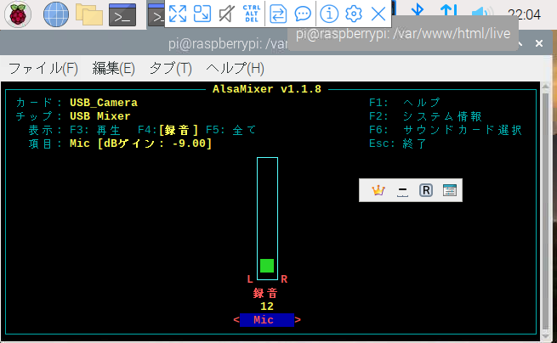Click the Mic [dBゲイン: -9.00] item text
The height and width of the screenshot is (343, 557).
pyautogui.click(x=140, y=143)
